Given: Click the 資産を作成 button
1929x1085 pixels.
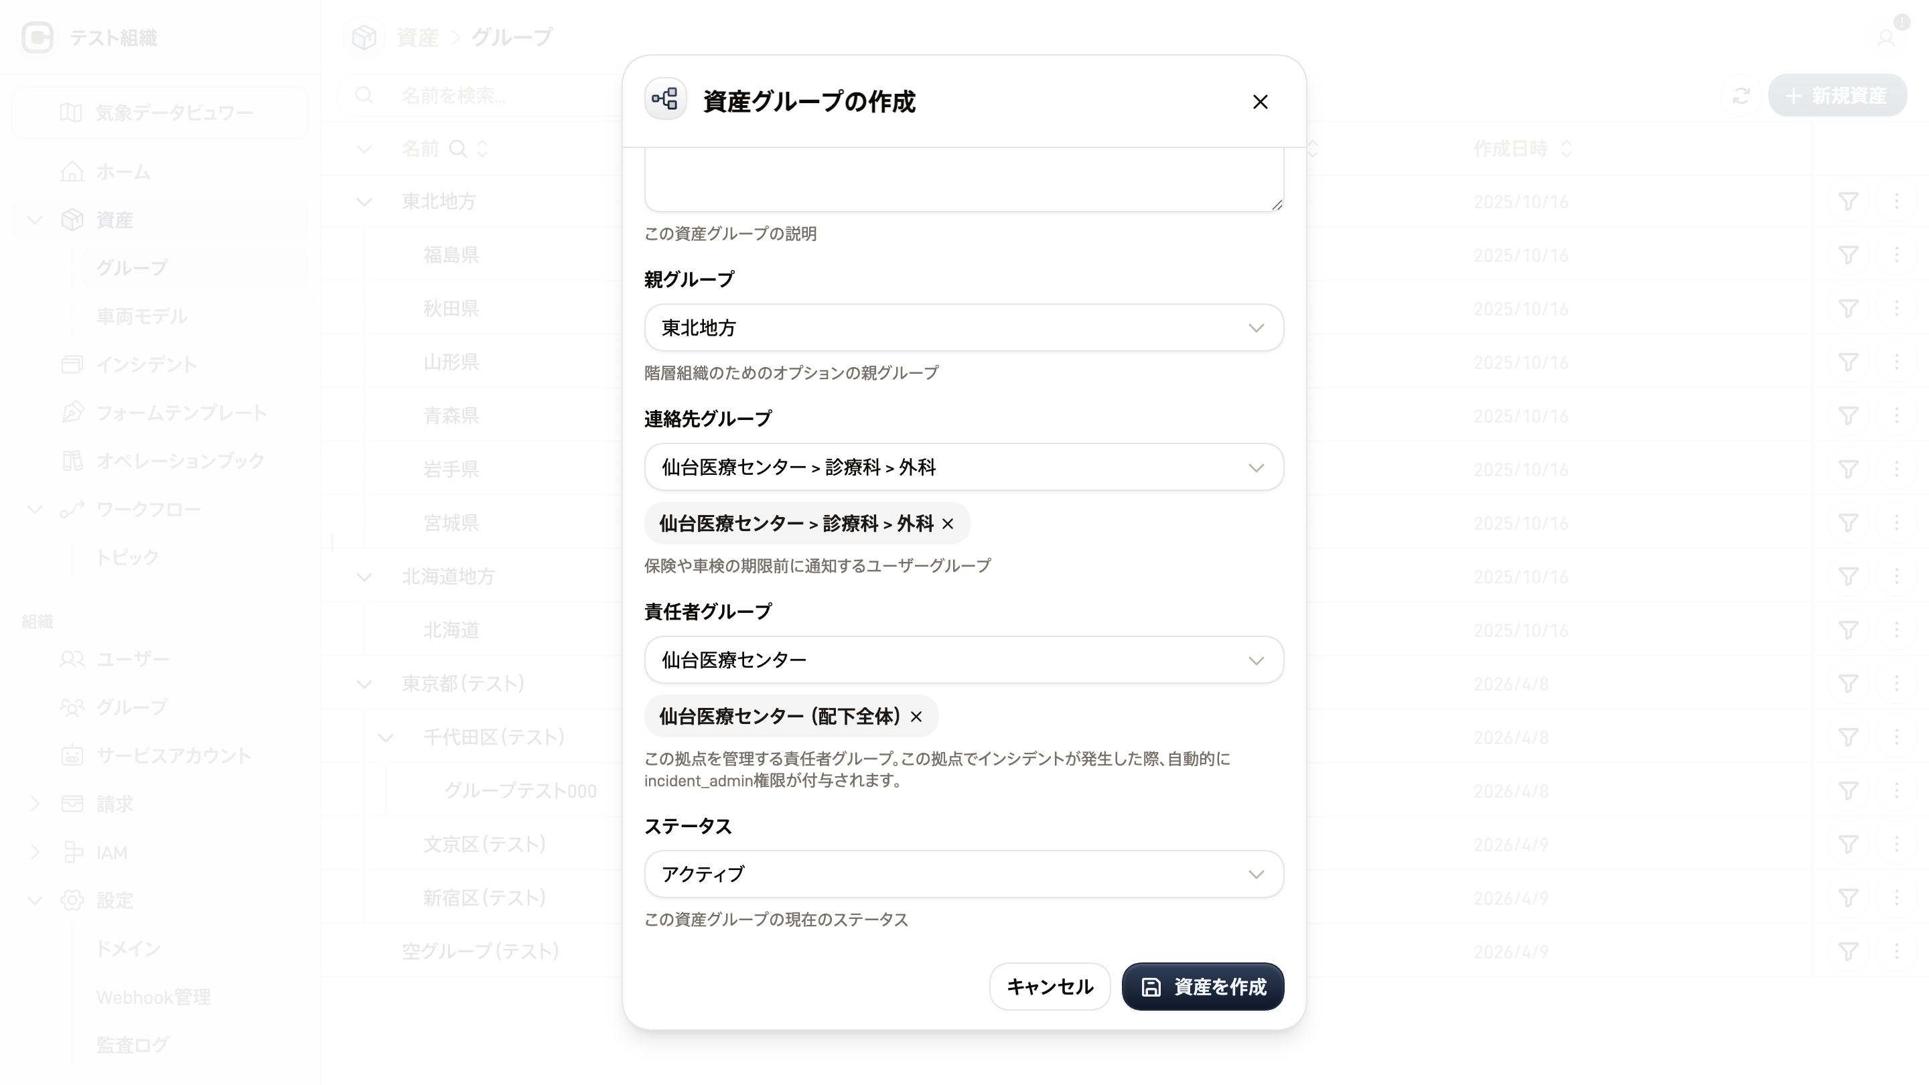Looking at the screenshot, I should point(1203,987).
